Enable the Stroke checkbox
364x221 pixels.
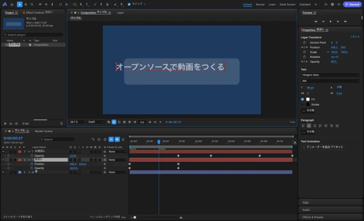pyautogui.click(x=302, y=104)
